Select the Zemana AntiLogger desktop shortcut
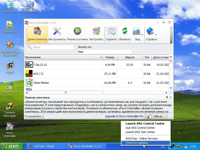 (10, 110)
